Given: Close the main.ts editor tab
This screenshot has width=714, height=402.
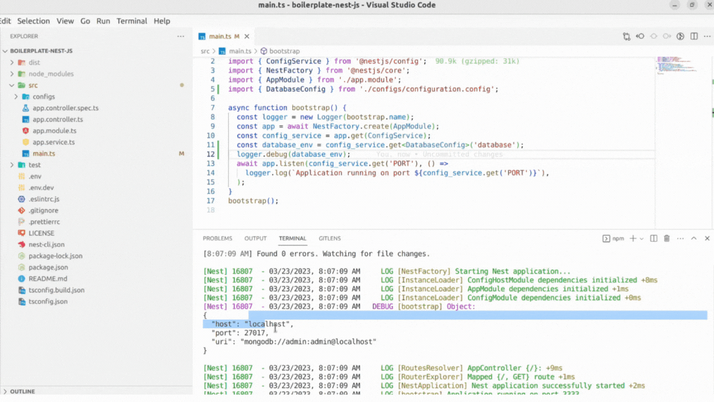Looking at the screenshot, I should pyautogui.click(x=247, y=36).
